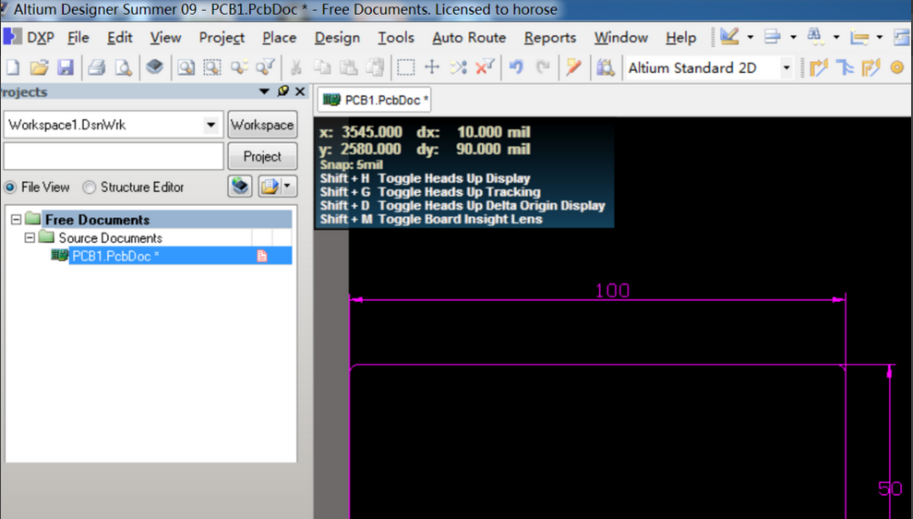Image resolution: width=913 pixels, height=519 pixels.
Task: Click the Undo arrow icon
Action: [516, 67]
